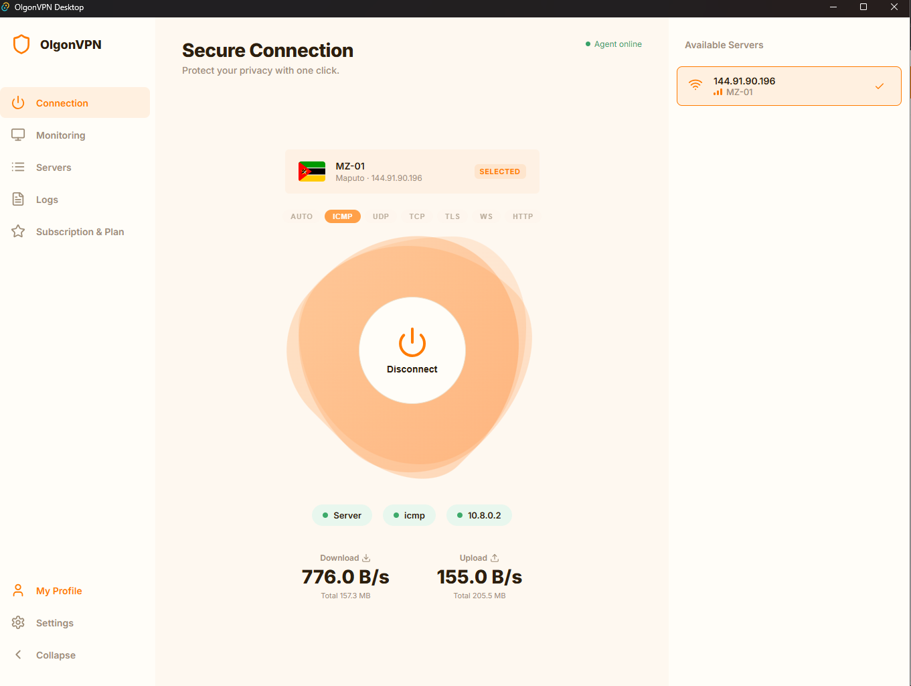Screen dimensions: 911x686
Task: Select the AUTO protocol option
Action: 302,216
